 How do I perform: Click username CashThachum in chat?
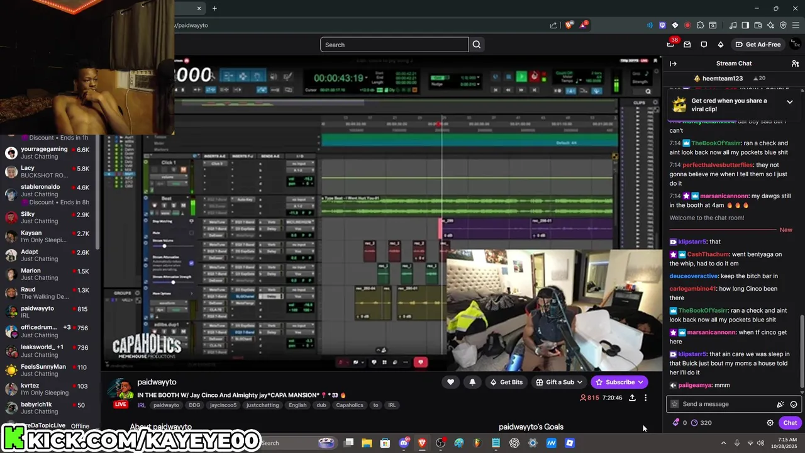tap(708, 255)
